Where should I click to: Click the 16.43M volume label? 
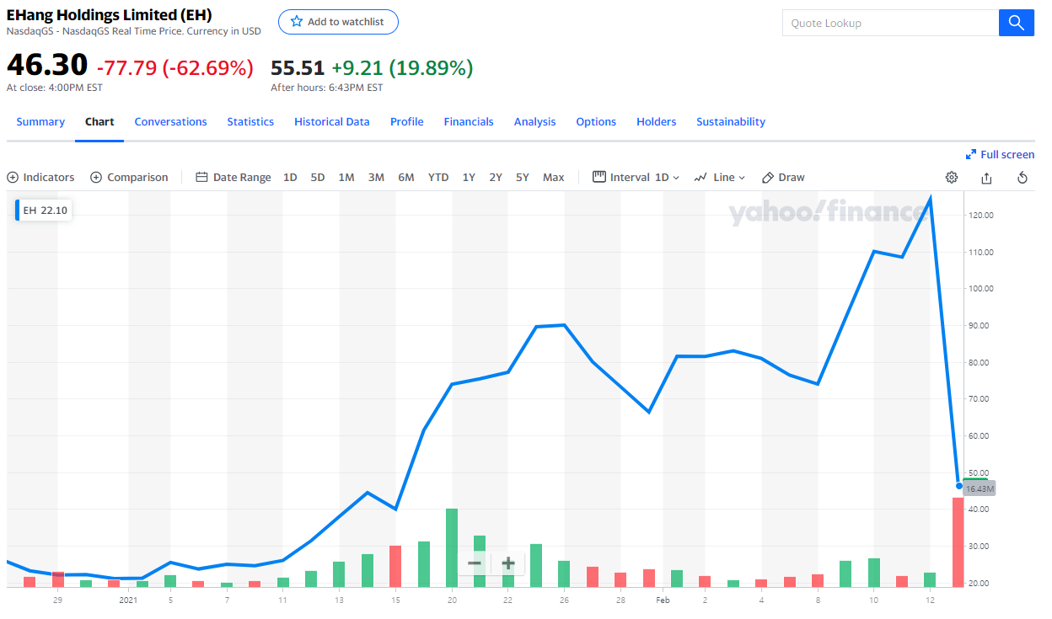[x=980, y=488]
